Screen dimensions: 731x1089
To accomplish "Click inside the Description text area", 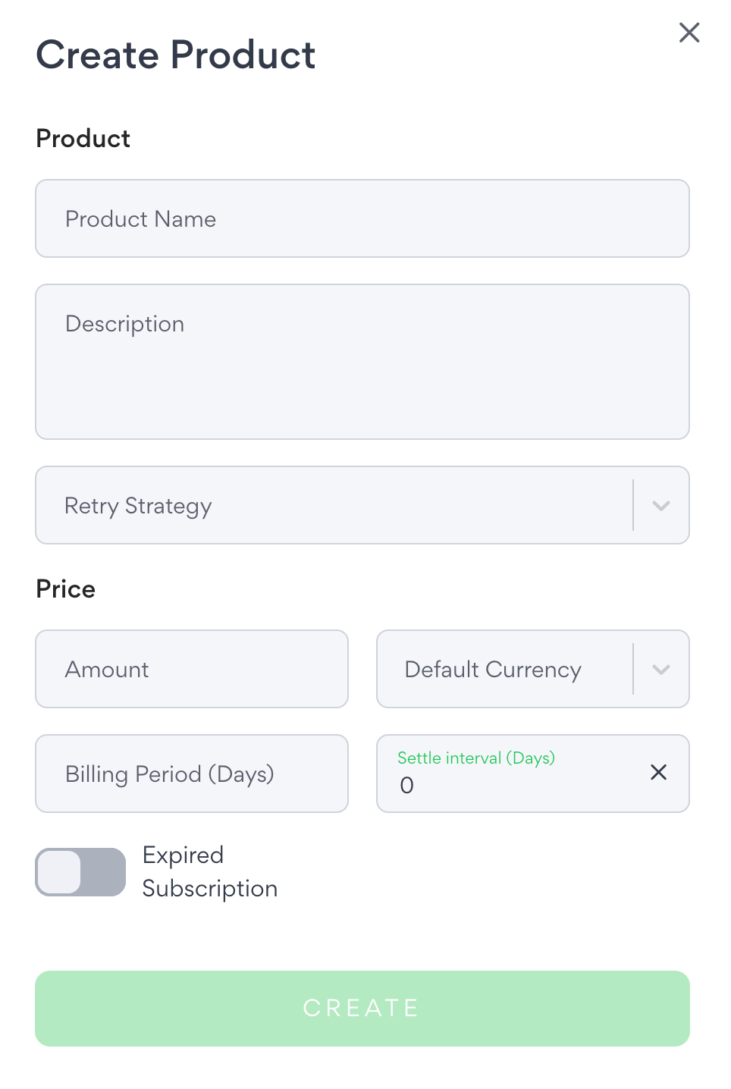I will pos(362,362).
